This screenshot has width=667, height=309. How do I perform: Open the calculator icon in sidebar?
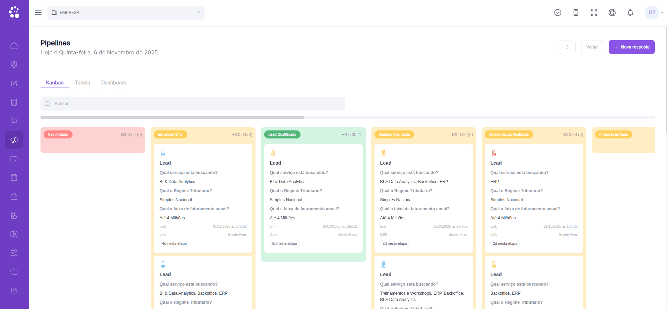14,102
